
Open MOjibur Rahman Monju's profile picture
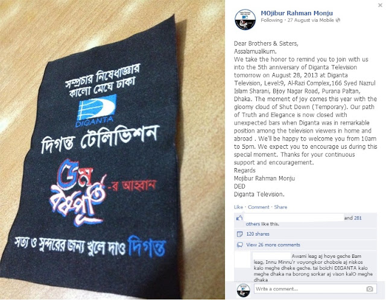(x=245, y=19)
